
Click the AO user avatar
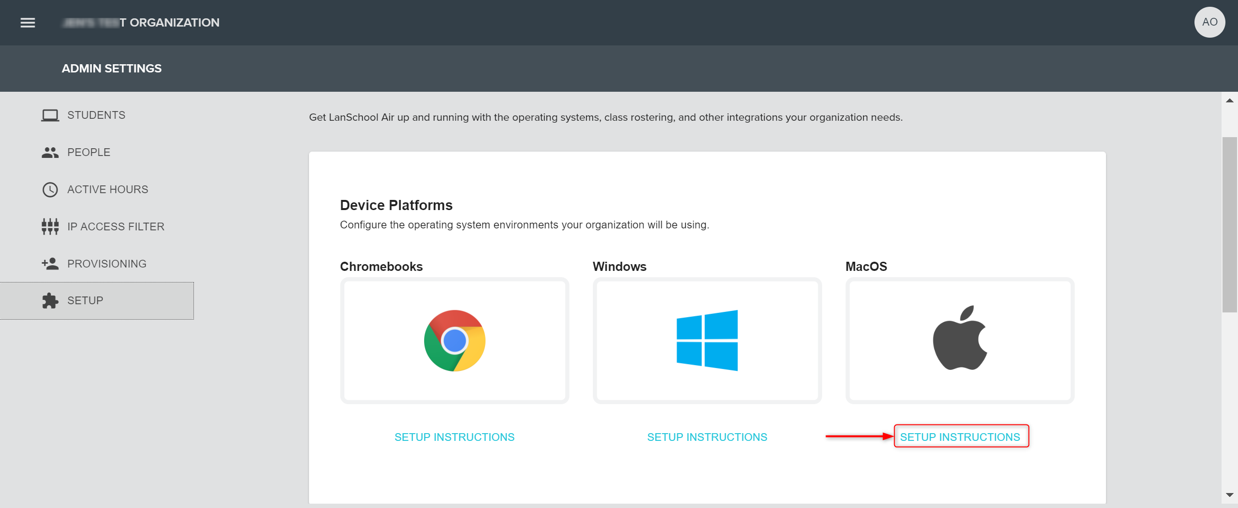[1209, 22]
